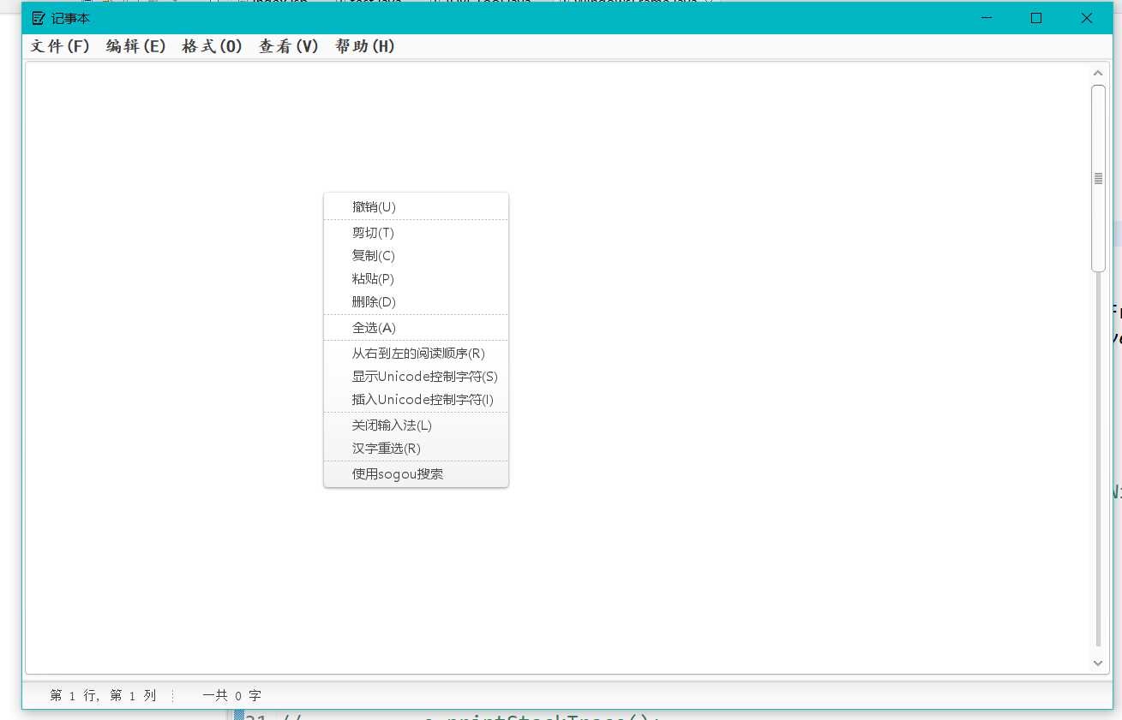The image size is (1122, 720).
Task: Select 汉字重选(R) entry
Action: pos(416,449)
